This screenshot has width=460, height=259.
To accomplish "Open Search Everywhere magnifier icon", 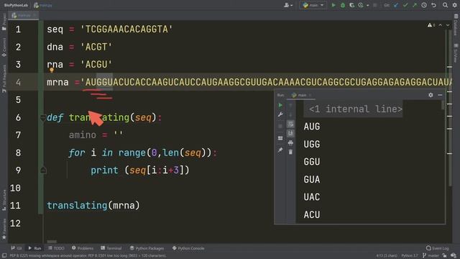I will pos(445,5).
